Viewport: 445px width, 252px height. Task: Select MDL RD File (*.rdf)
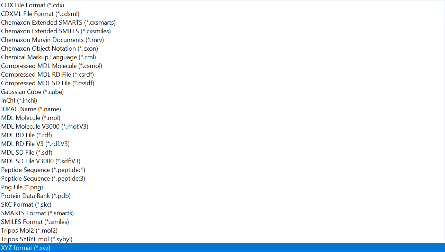(222, 135)
